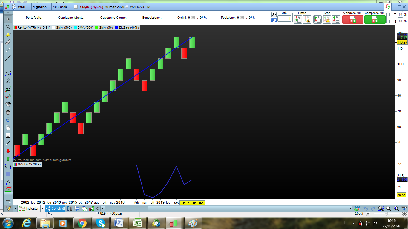Collapse the bottom panel double-chevron
This screenshot has width=408, height=229.
[x=98, y=208]
